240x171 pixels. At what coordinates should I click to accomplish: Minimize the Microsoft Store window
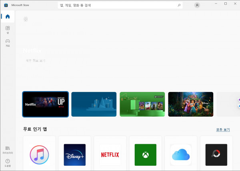point(216,4)
